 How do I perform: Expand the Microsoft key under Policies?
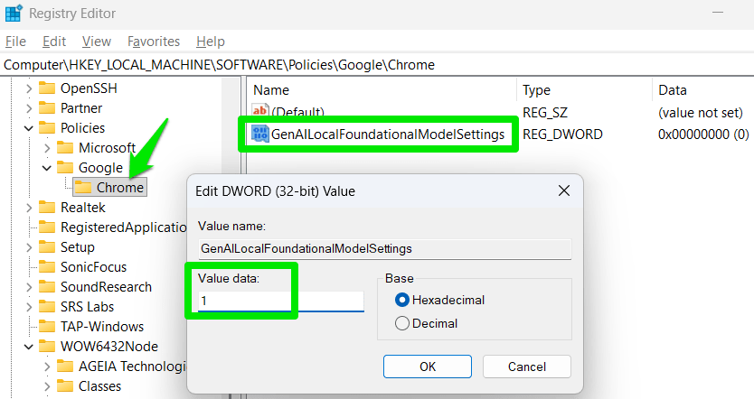click(x=47, y=148)
